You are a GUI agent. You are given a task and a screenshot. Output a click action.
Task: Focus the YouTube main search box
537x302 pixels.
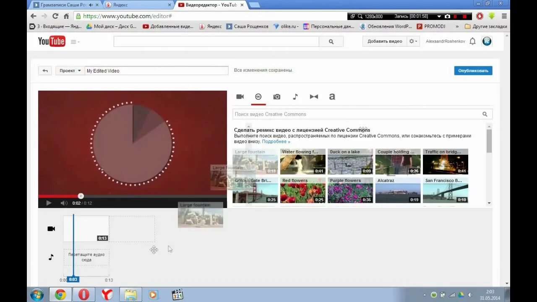tap(216, 42)
